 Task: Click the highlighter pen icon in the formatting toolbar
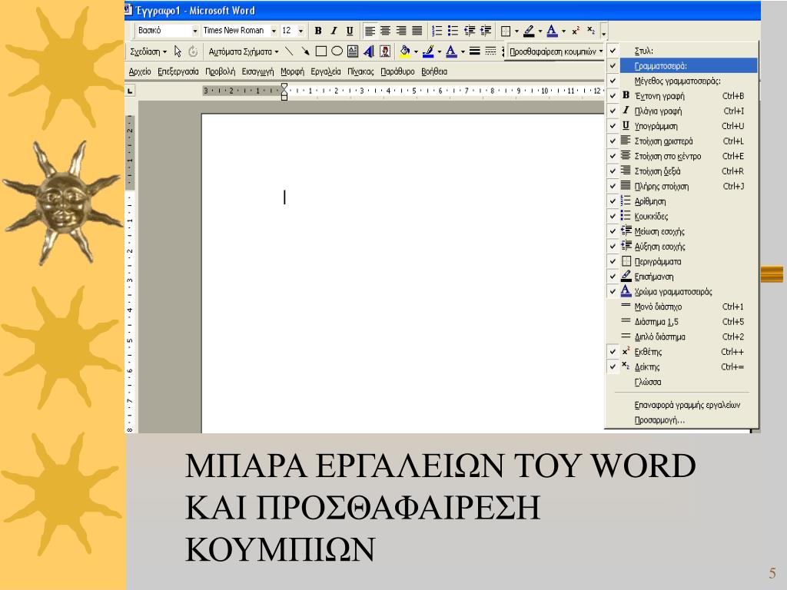pos(529,31)
